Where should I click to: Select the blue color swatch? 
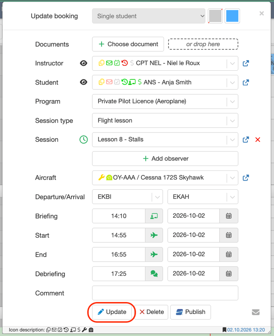(232, 16)
